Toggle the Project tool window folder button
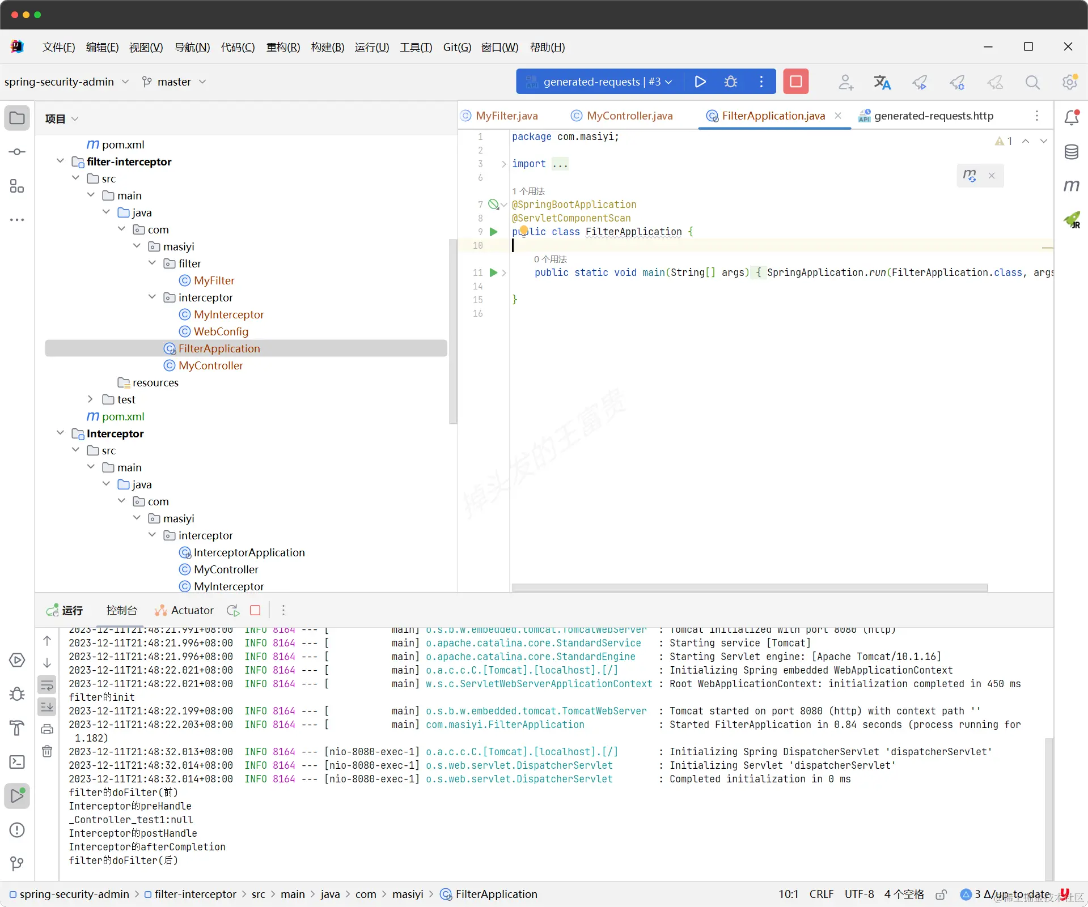1088x907 pixels. click(x=17, y=118)
